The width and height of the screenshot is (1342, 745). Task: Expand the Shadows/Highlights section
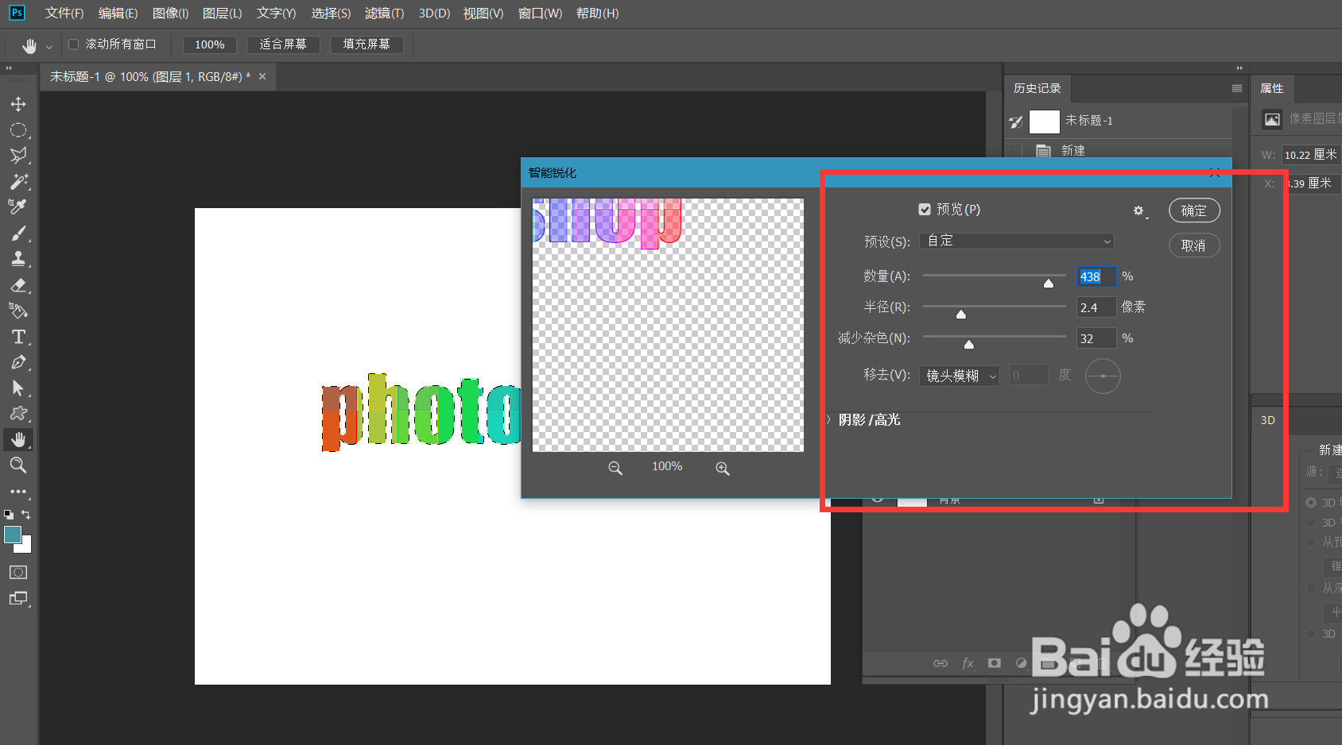click(828, 419)
